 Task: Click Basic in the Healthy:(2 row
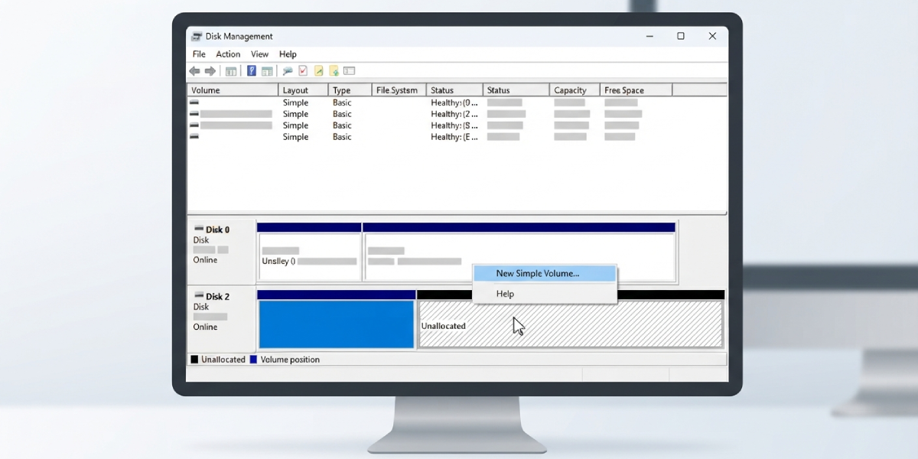click(x=342, y=114)
